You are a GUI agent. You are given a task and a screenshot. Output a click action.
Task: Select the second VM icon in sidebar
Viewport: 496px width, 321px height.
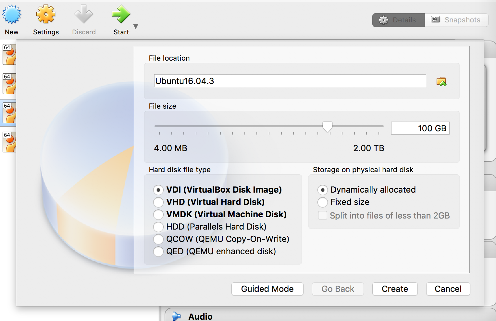click(9, 84)
